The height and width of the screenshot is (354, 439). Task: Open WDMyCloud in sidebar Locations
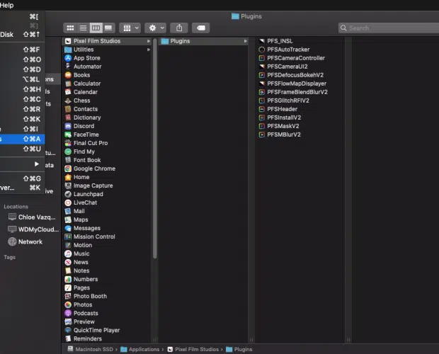pos(33,229)
